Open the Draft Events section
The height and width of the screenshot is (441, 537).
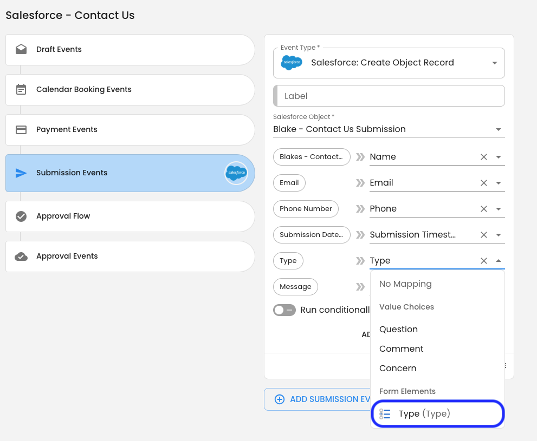[130, 50]
